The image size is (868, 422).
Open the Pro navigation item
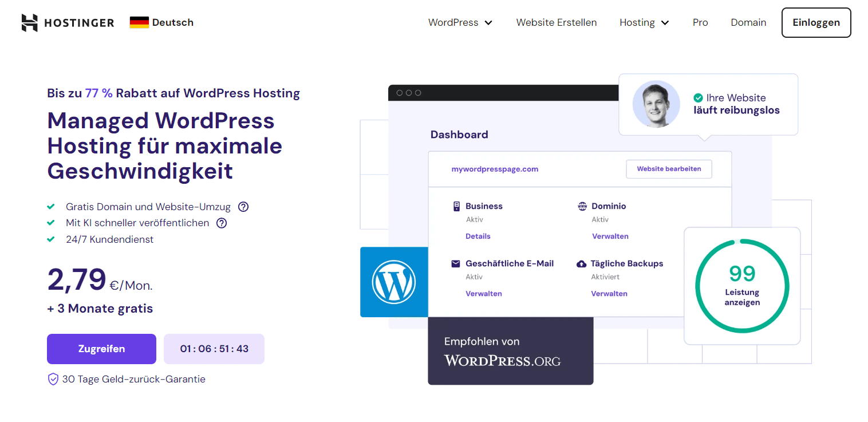700,22
